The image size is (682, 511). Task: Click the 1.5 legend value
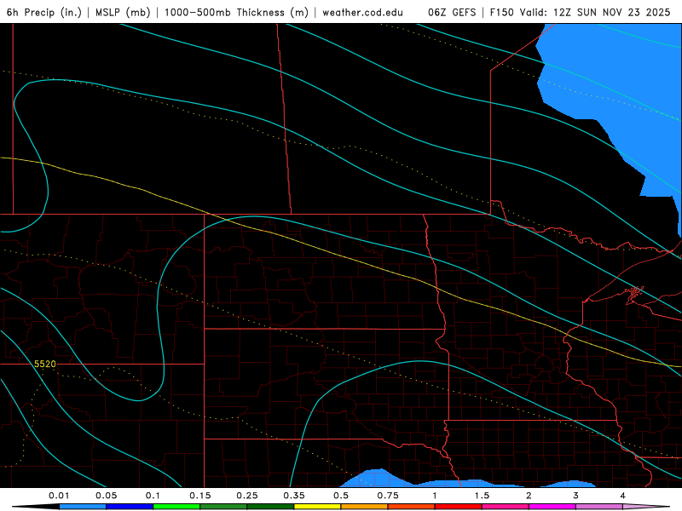point(482,496)
